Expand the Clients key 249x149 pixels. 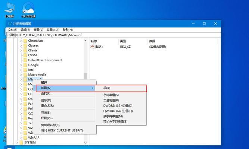(x=21, y=50)
